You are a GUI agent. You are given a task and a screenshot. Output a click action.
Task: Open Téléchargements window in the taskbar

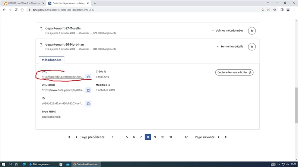pos(41,164)
